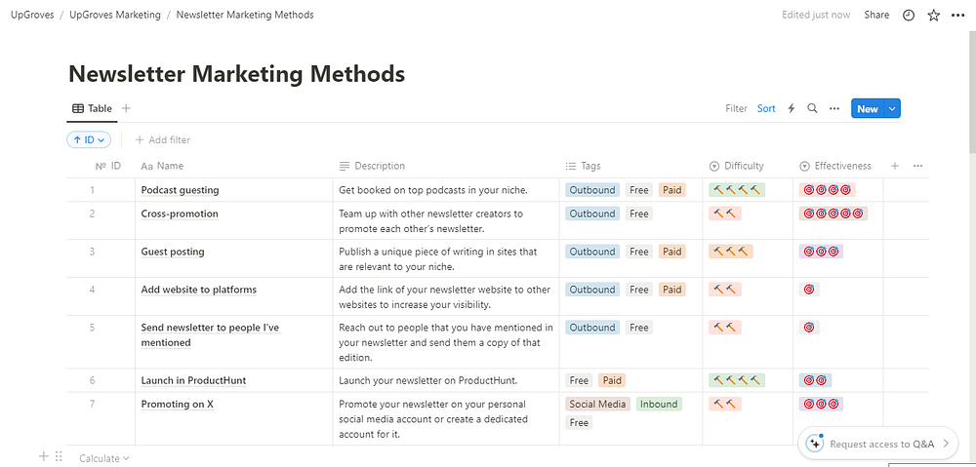The height and width of the screenshot is (467, 976).
Task: Add a new property column
Action: coord(895,166)
